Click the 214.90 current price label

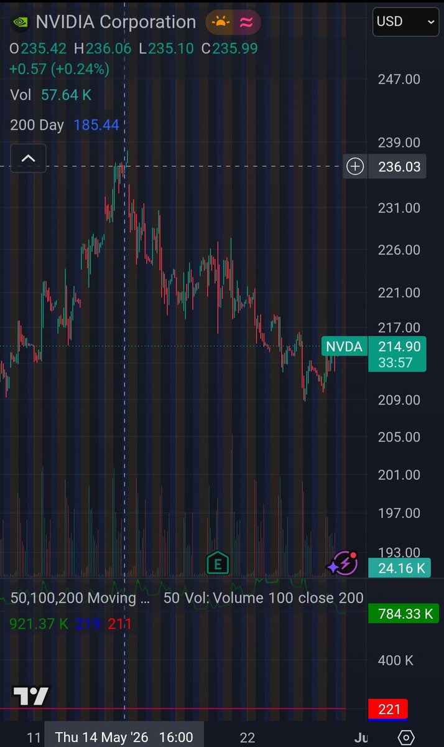coord(399,347)
